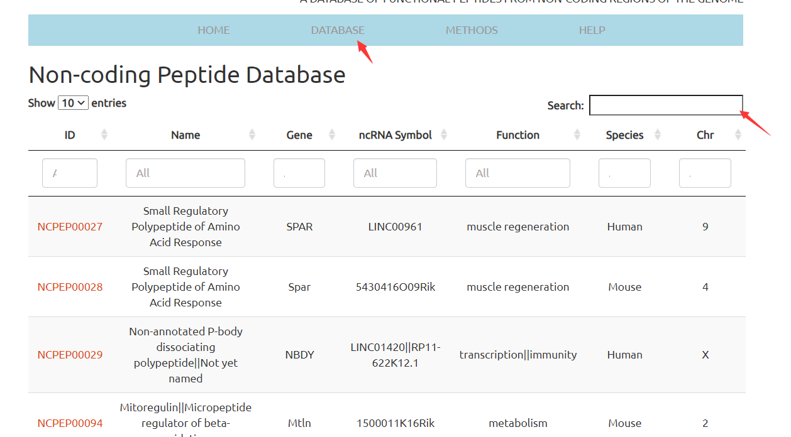
Task: Select muscle regeneration cell in NCPEP00027 row
Action: [518, 227]
